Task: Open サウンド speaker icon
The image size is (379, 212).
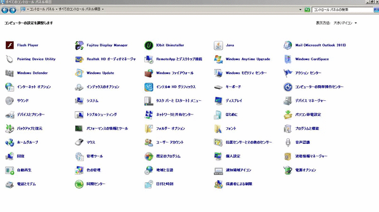Action: pyautogui.click(x=9, y=101)
